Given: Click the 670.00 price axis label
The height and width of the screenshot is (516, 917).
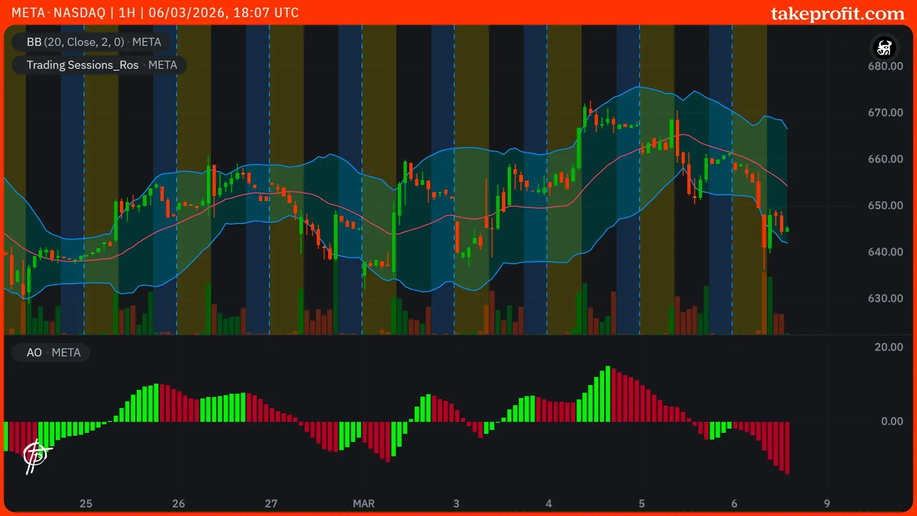Looking at the screenshot, I should pyautogui.click(x=885, y=113).
